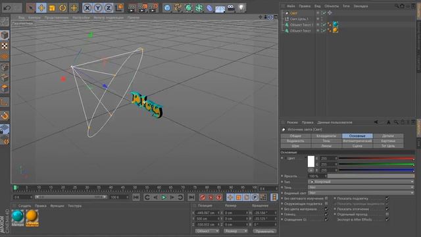This screenshot has height=237, width=421.
Task: Toggle Без светового излучения checkbox
Action: tap(326, 198)
